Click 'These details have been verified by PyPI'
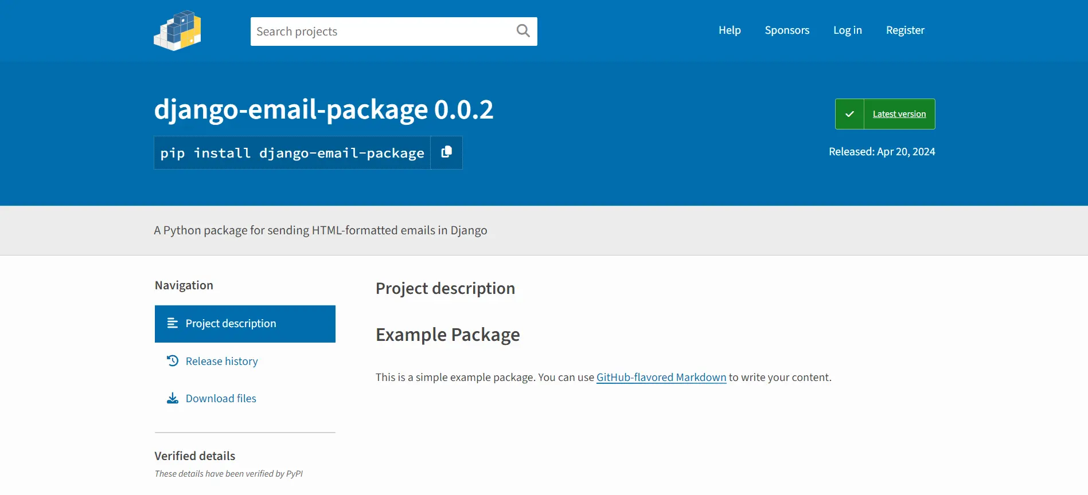This screenshot has height=495, width=1088. 229,474
